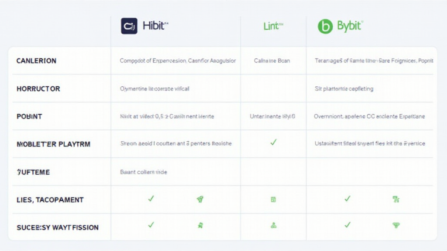Click the 'Calhaire Boan' cell text
447x251 pixels.
click(x=272, y=61)
